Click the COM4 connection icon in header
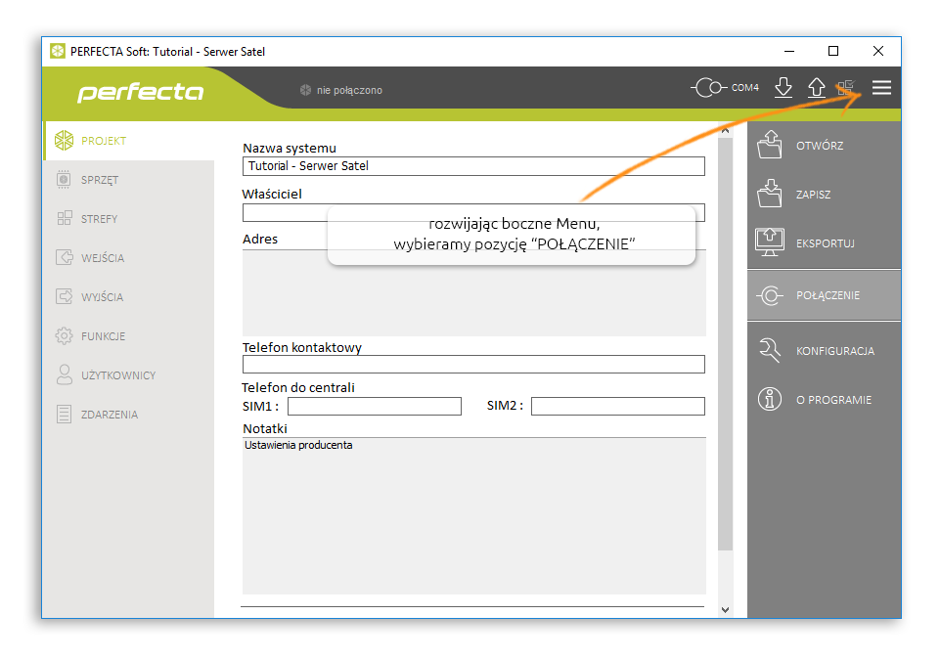The height and width of the screenshot is (659, 940). coord(709,87)
